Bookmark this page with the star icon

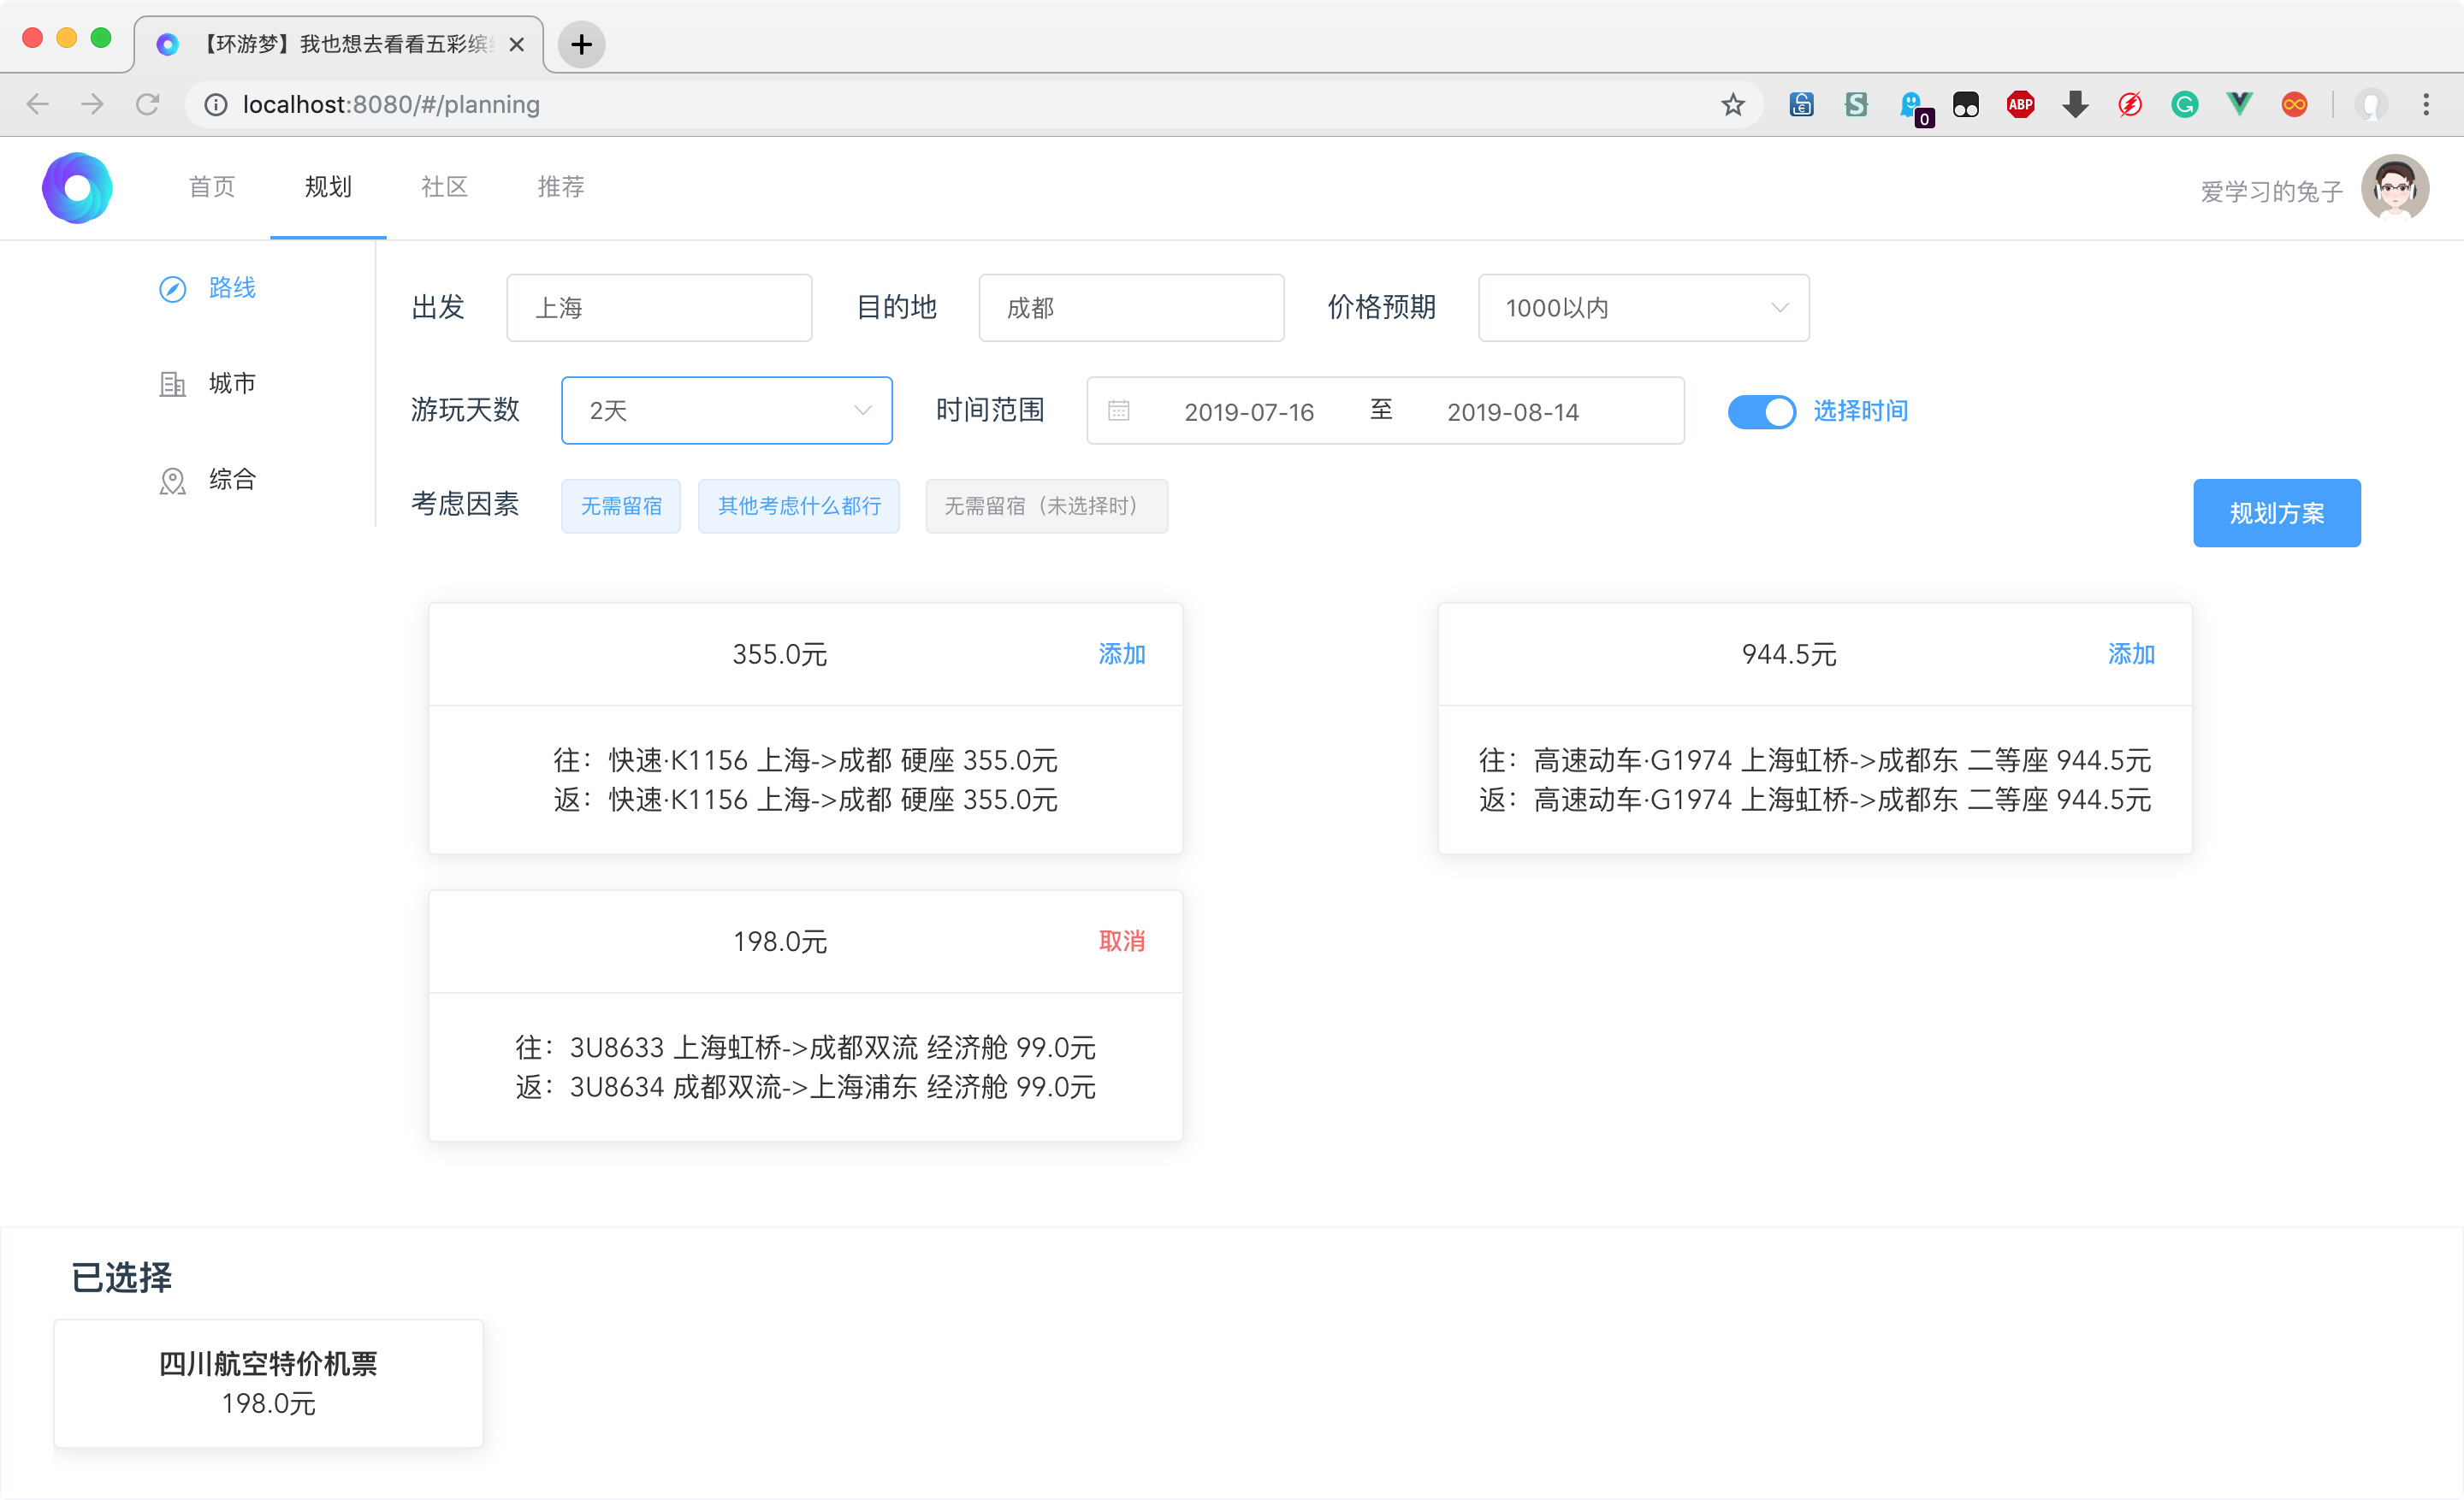click(1732, 105)
